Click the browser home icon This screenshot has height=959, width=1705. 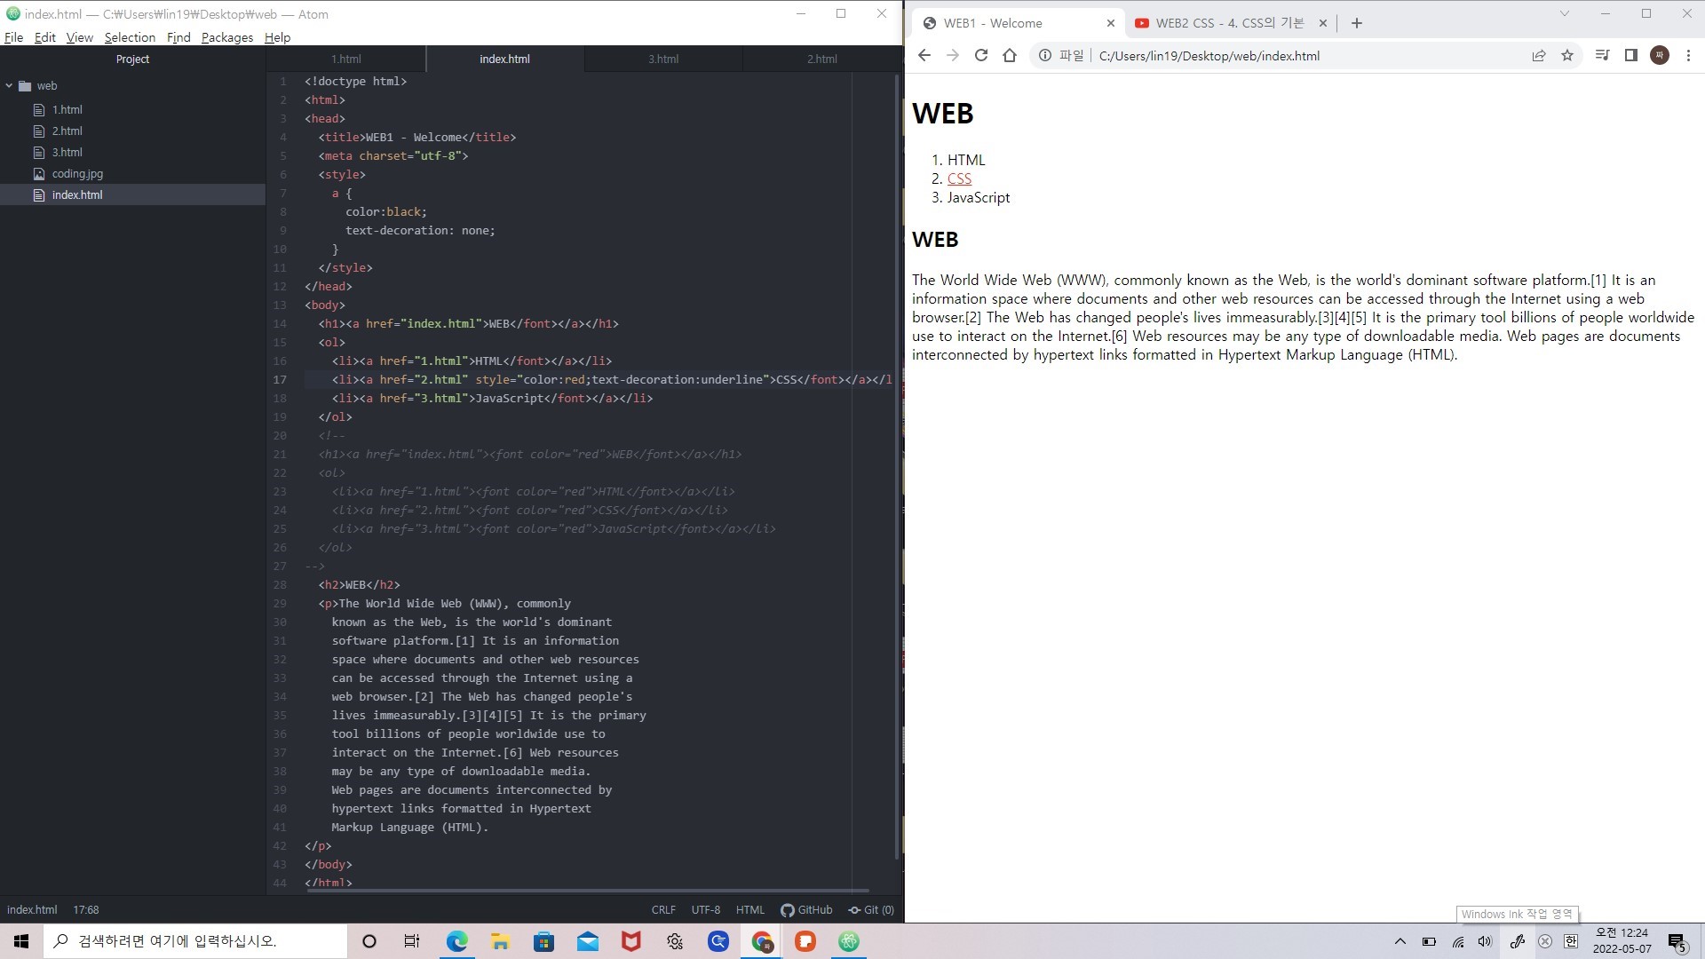coord(1009,55)
